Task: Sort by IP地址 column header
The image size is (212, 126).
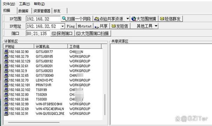Action: click(x=19, y=46)
